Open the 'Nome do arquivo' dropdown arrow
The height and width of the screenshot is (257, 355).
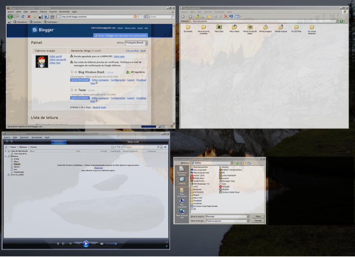tap(248, 216)
